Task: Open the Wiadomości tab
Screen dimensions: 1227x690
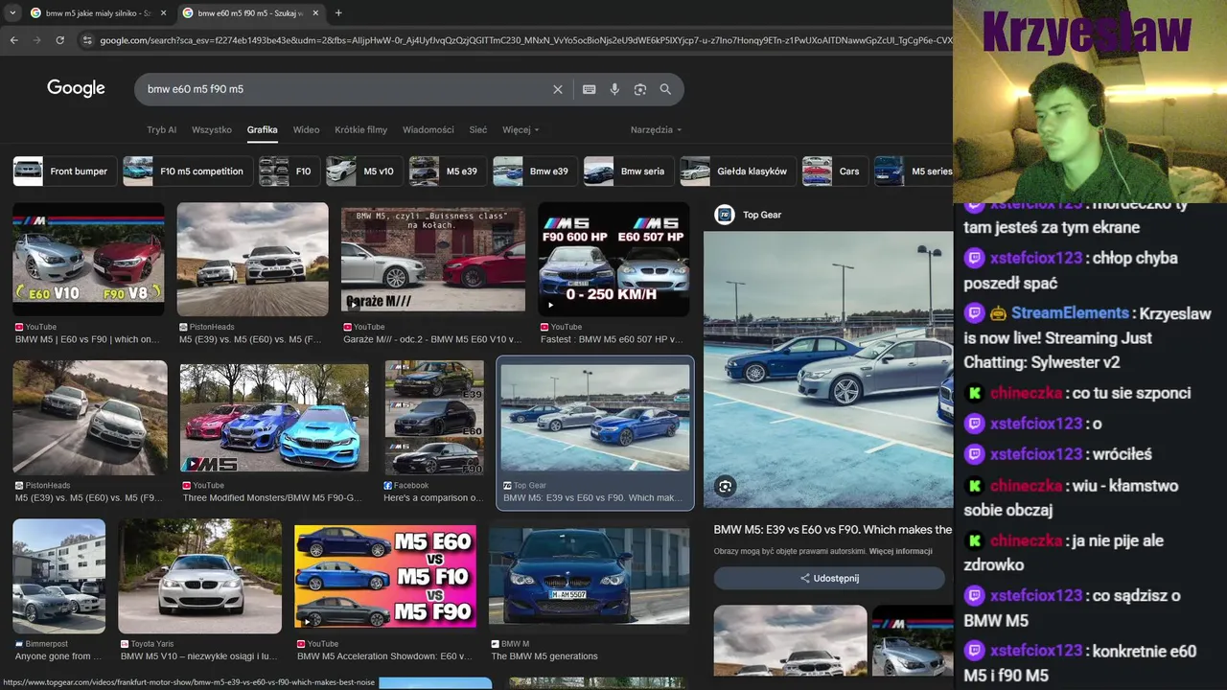Action: pos(428,129)
